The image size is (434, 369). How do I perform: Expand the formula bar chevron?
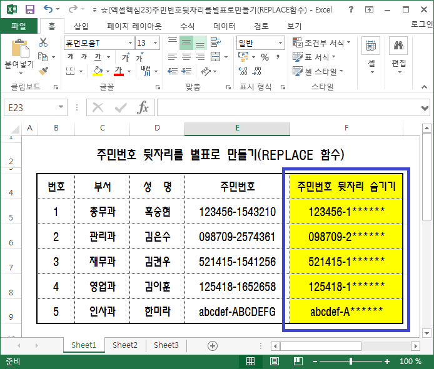[x=425, y=108]
